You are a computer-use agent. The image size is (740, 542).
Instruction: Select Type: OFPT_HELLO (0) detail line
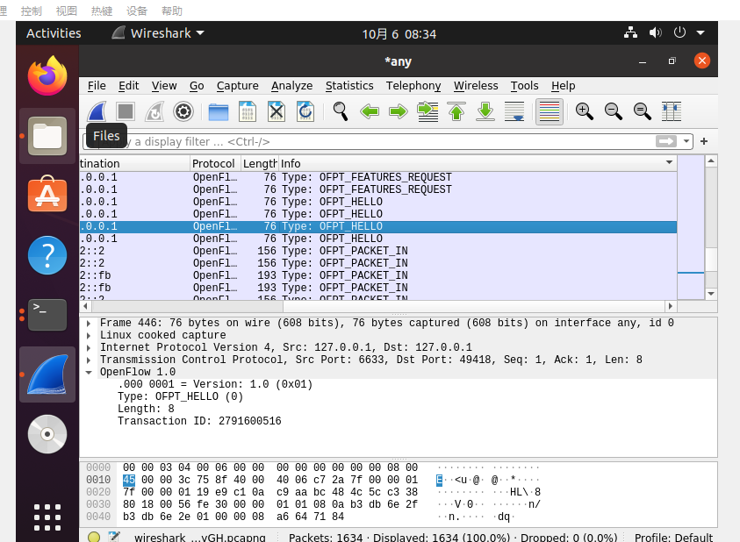180,396
